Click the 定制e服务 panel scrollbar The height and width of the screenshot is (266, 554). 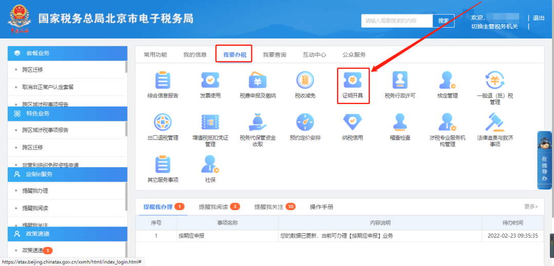(x=126, y=196)
